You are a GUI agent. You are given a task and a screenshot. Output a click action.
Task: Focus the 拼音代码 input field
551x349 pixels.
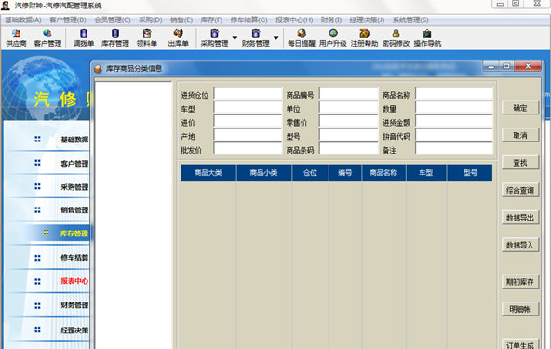click(x=454, y=135)
